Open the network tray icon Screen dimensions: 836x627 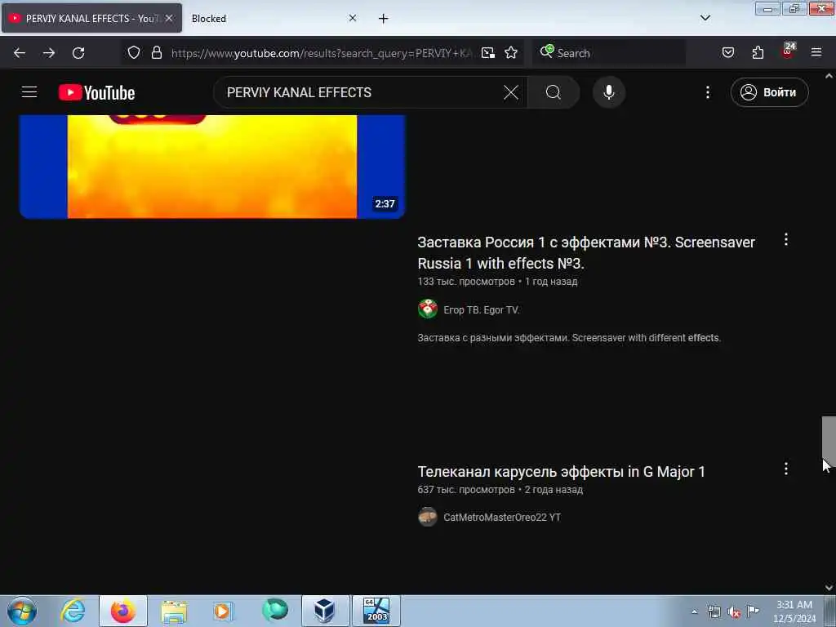[714, 611]
